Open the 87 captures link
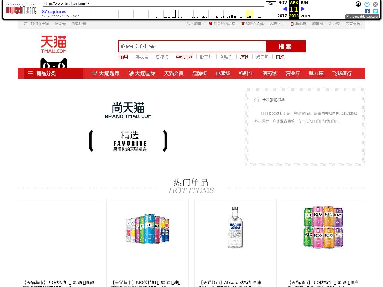Viewport: 383px width, 287px height. [54, 12]
